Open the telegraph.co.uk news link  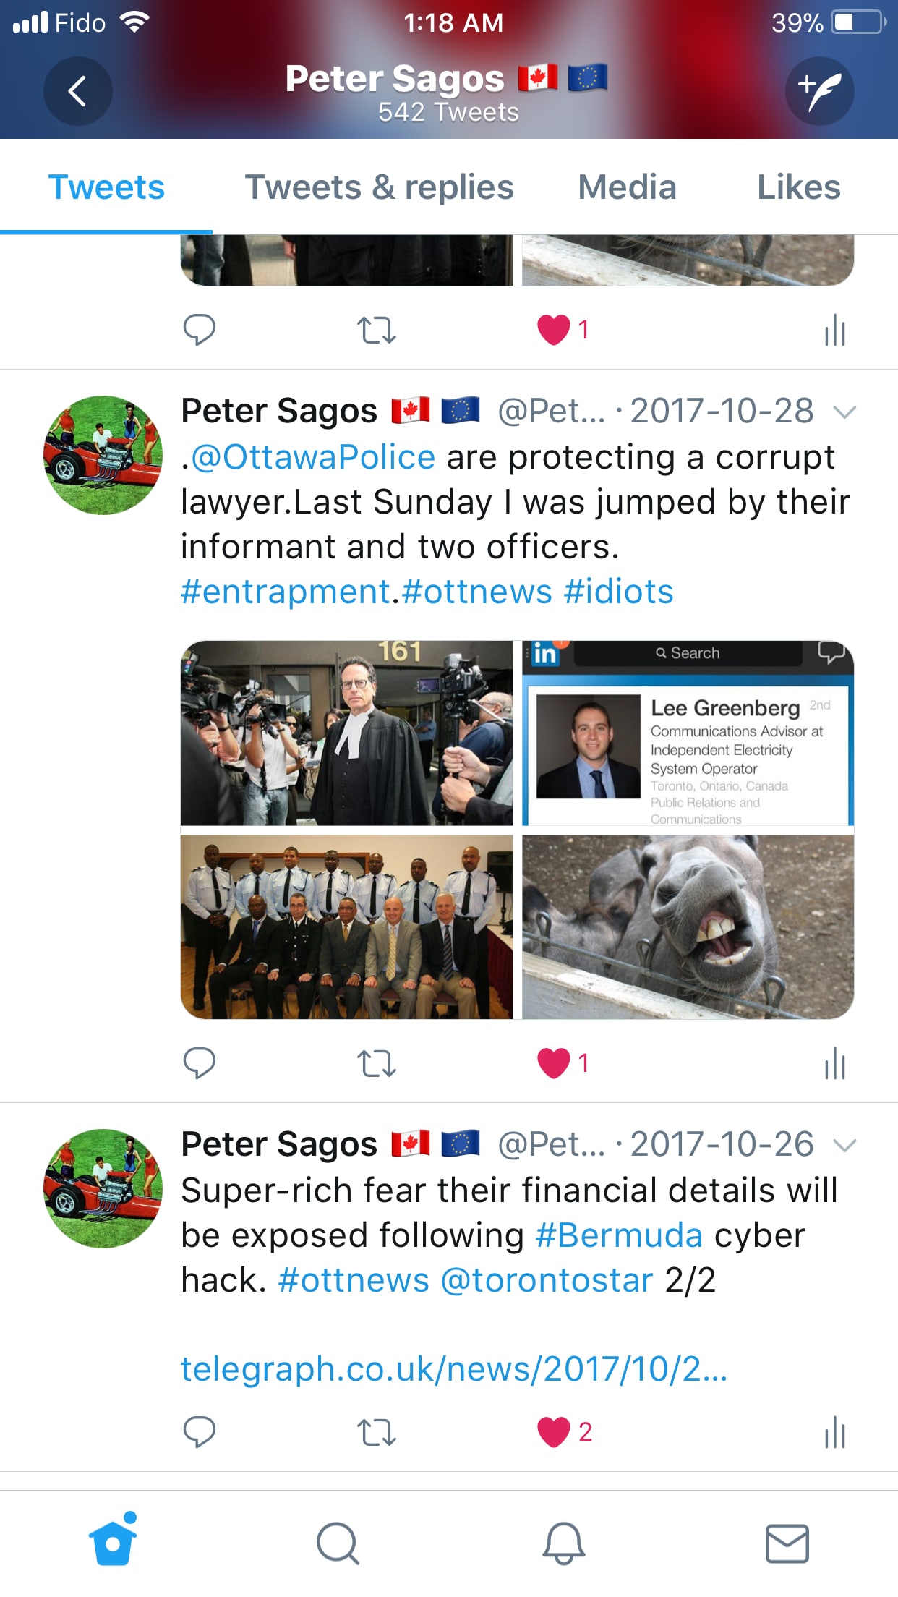tap(454, 1369)
